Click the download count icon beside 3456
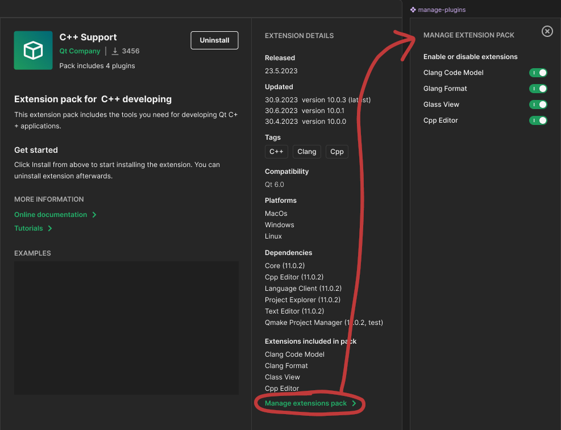 115,51
